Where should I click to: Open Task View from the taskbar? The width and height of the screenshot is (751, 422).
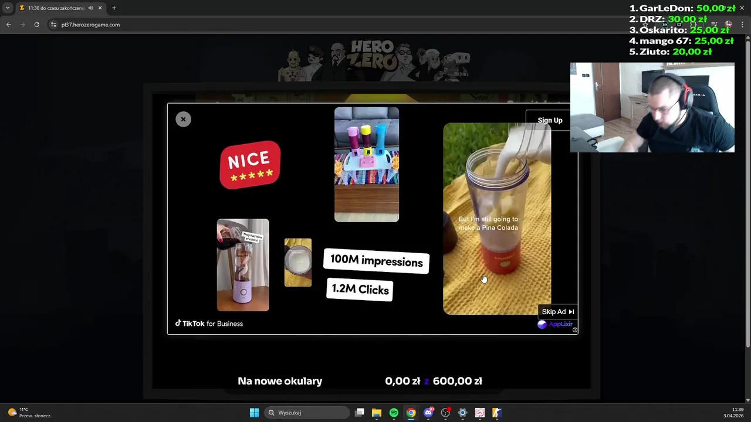click(x=360, y=413)
